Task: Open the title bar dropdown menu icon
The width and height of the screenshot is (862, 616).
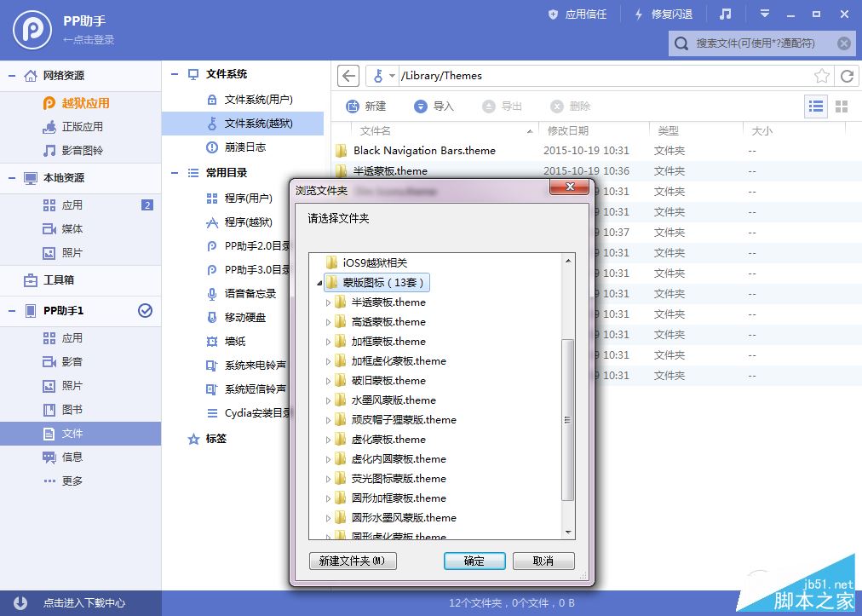Action: [765, 14]
